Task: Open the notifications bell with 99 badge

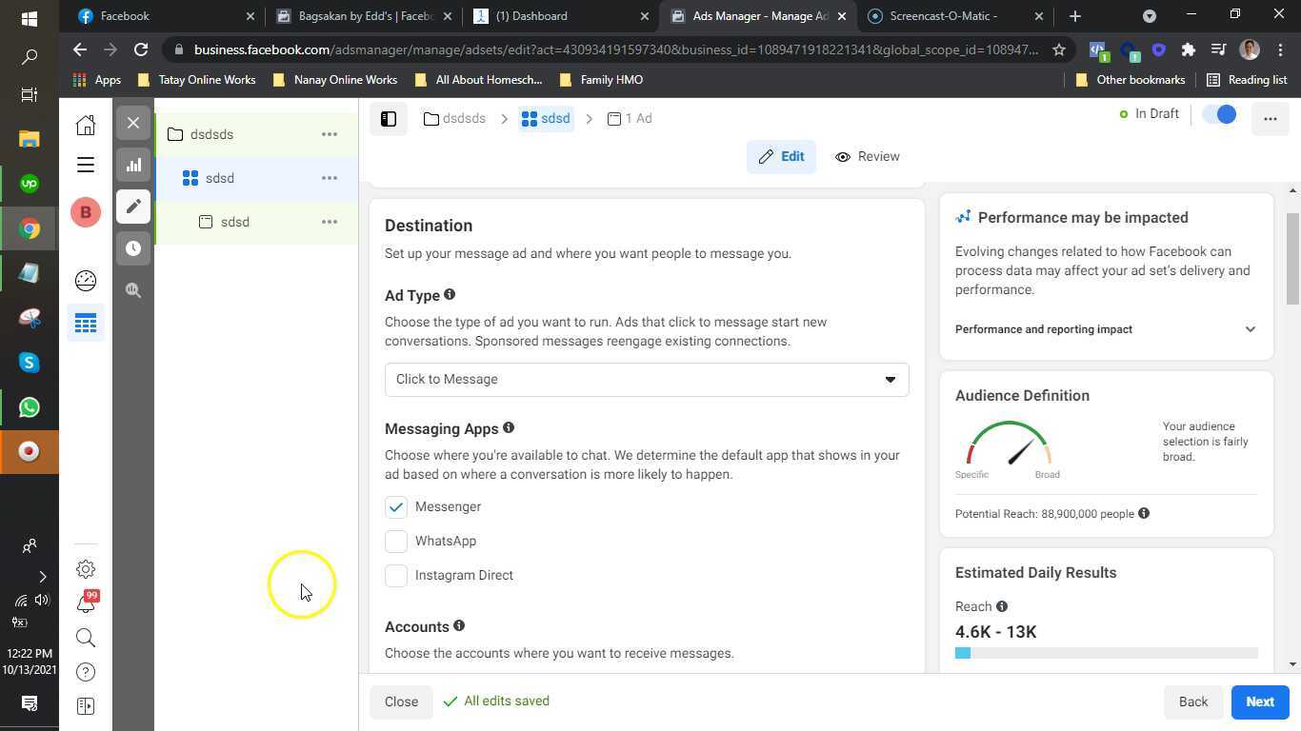Action: pos(86,603)
